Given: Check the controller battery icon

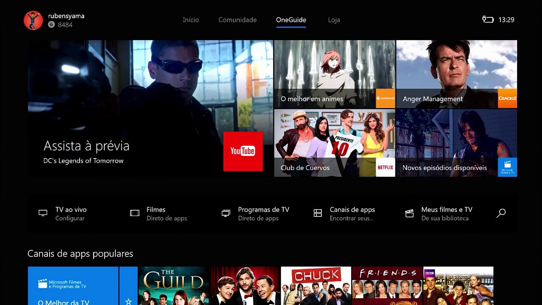Looking at the screenshot, I should pos(488,19).
